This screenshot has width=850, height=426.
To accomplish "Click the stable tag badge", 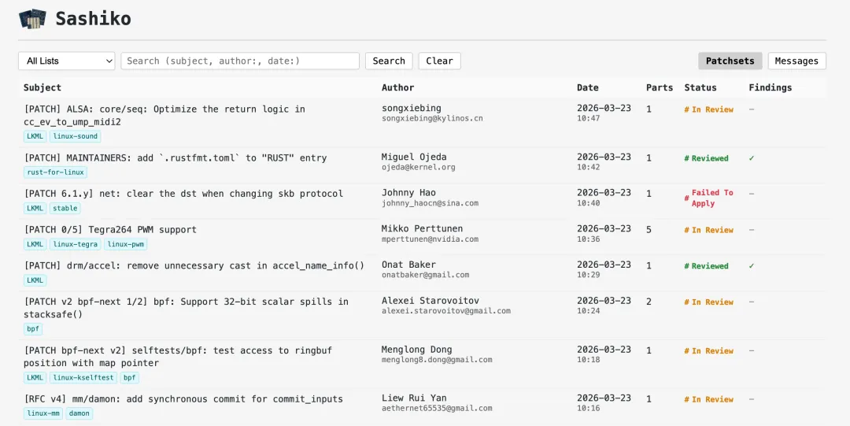I will (65, 209).
